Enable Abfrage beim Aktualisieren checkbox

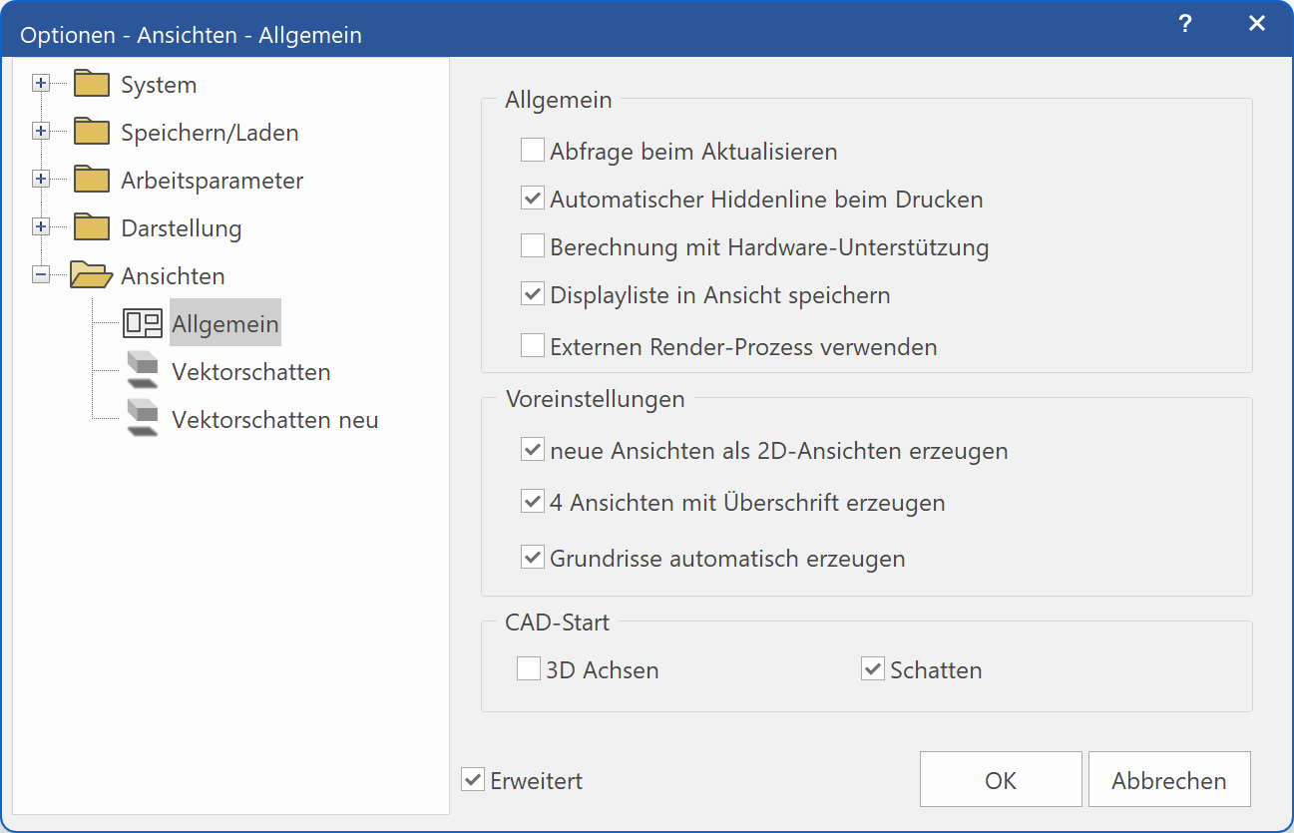(x=532, y=151)
